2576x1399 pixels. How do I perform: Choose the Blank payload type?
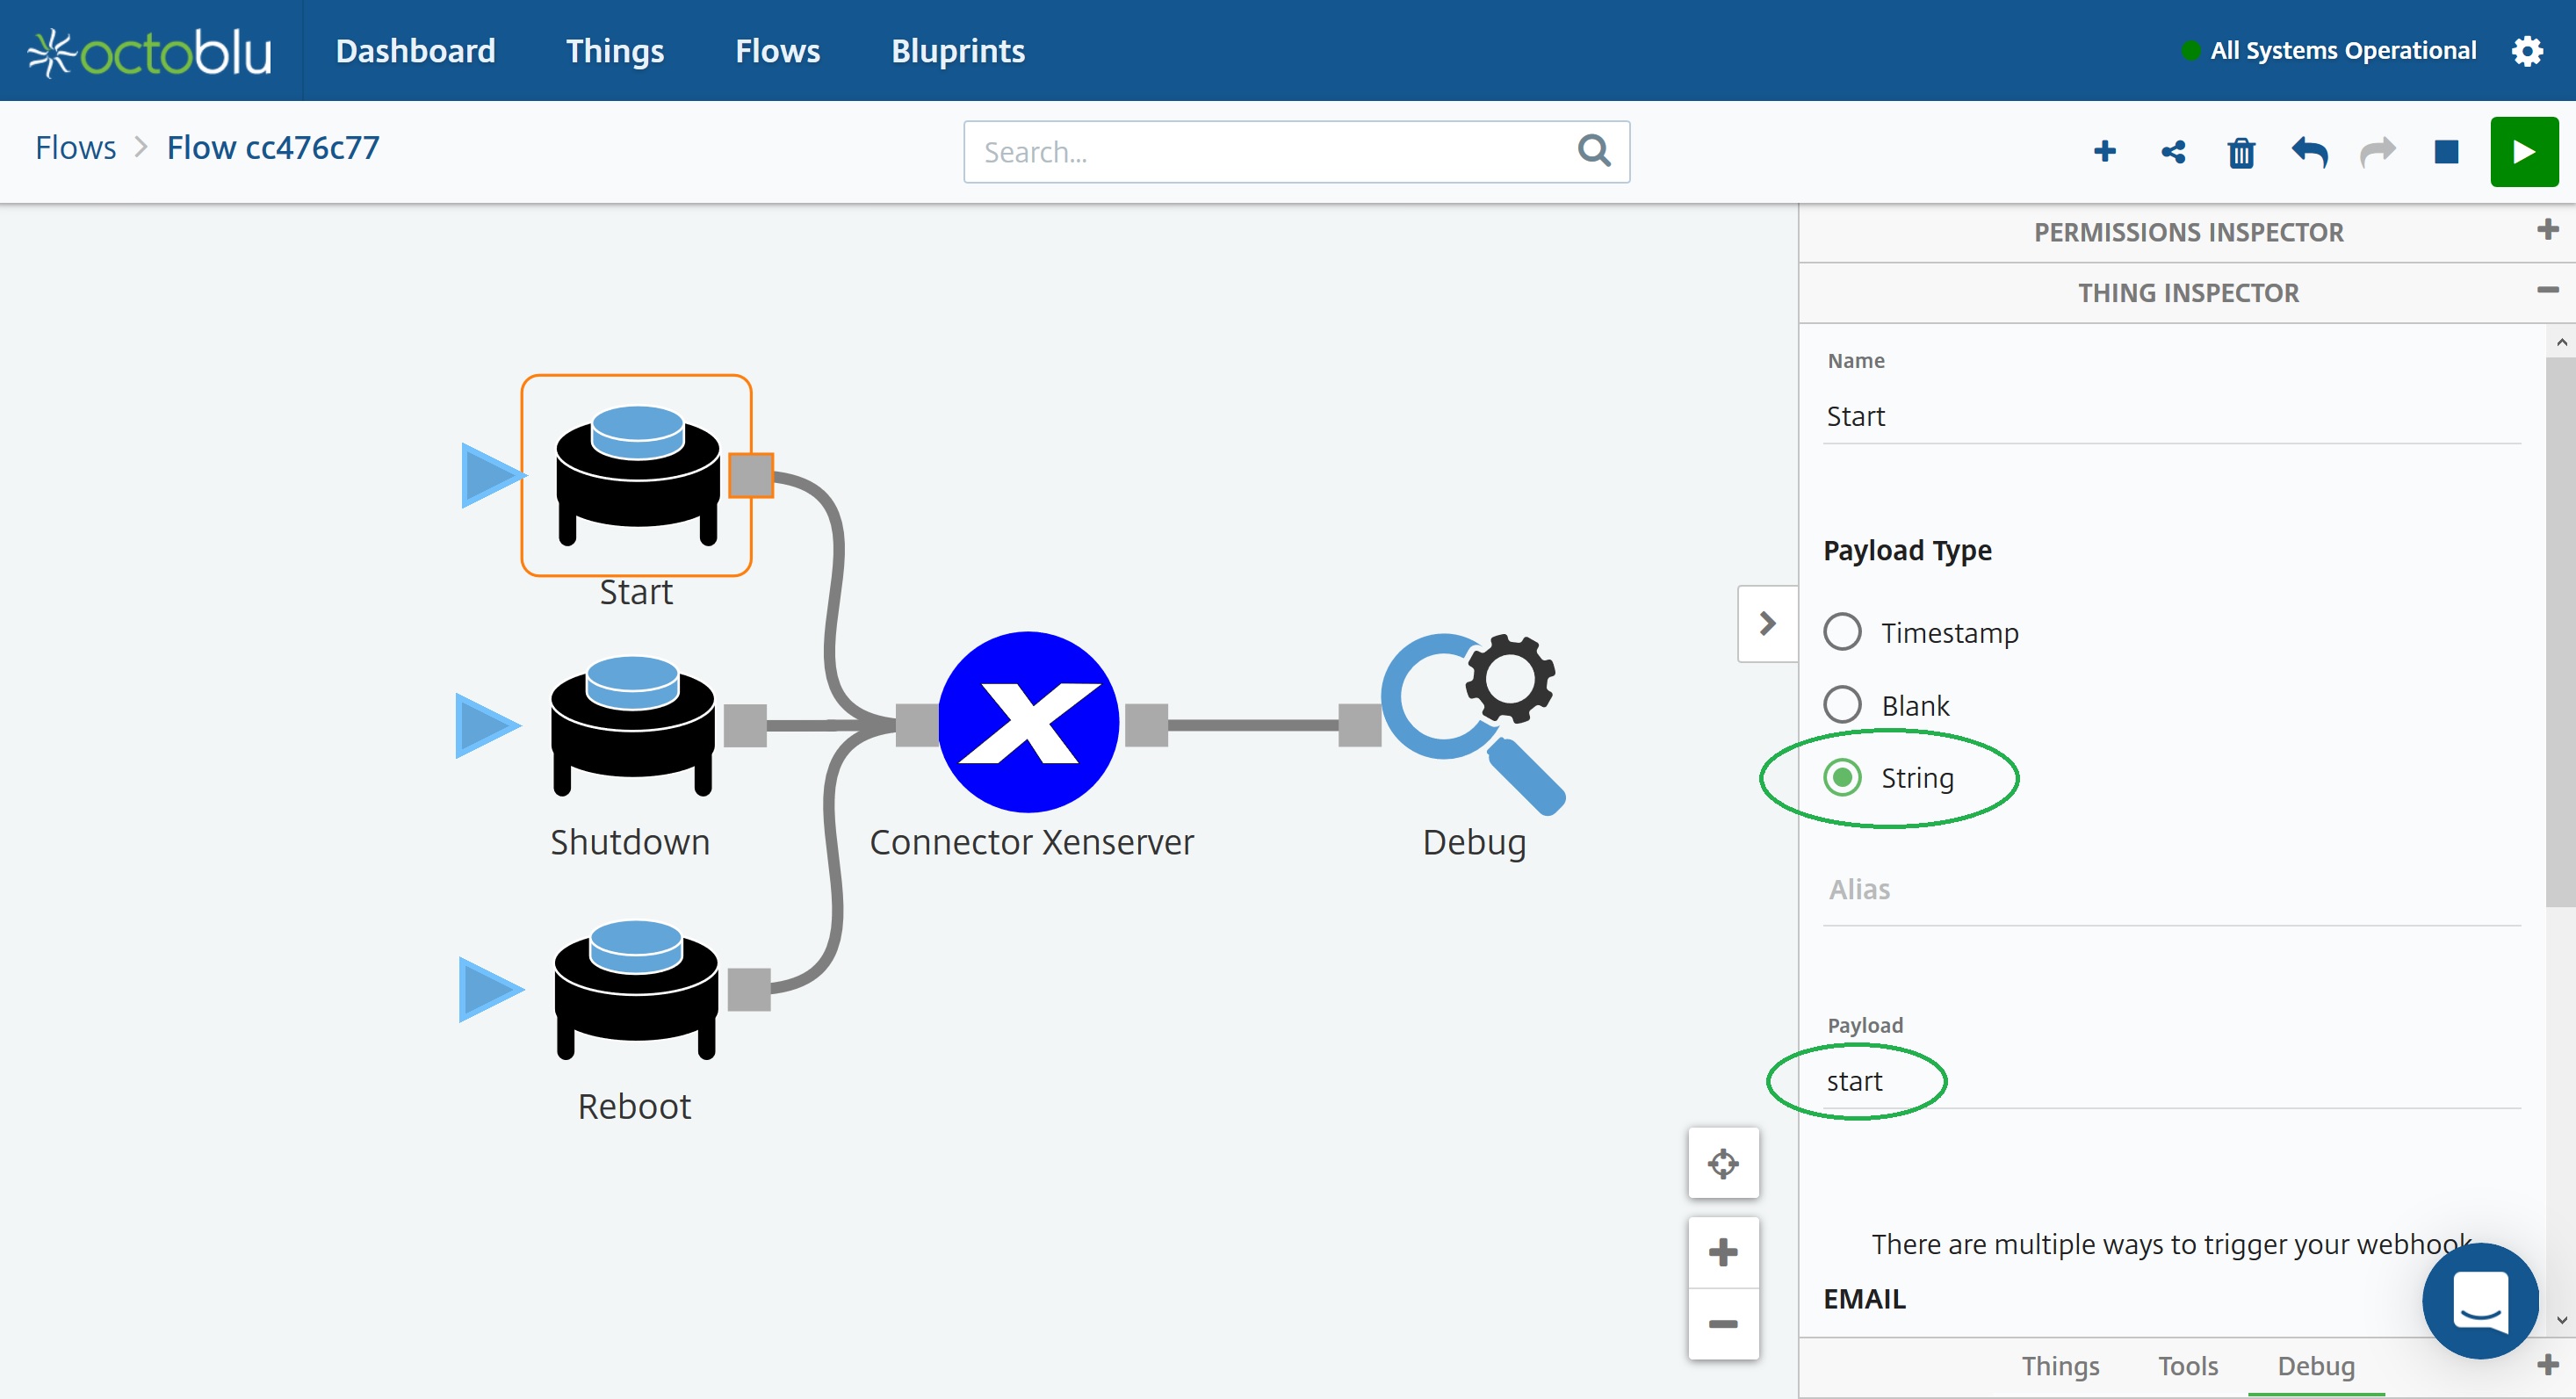click(1842, 705)
